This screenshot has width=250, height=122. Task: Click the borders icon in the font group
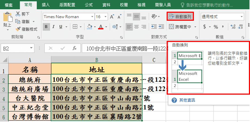click(x=75, y=27)
